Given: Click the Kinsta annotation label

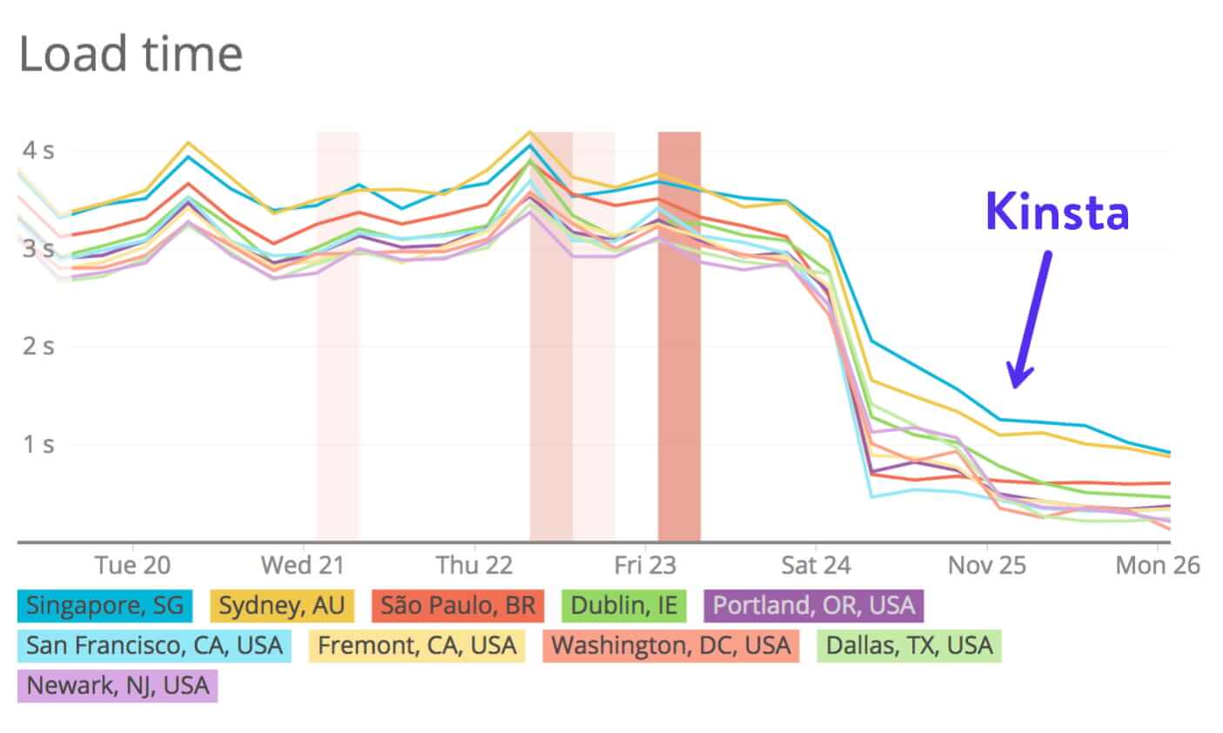Looking at the screenshot, I should (1057, 212).
